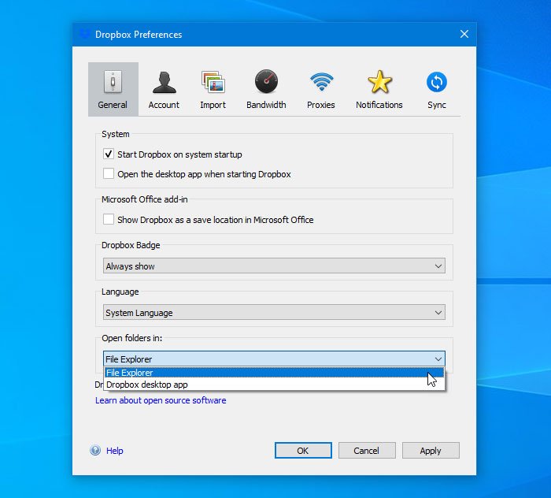Select the Proxies Wi-Fi icon
551x498 pixels.
320,82
